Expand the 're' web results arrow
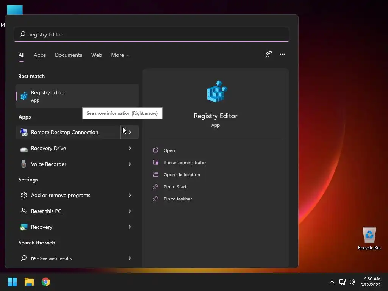 point(130,258)
